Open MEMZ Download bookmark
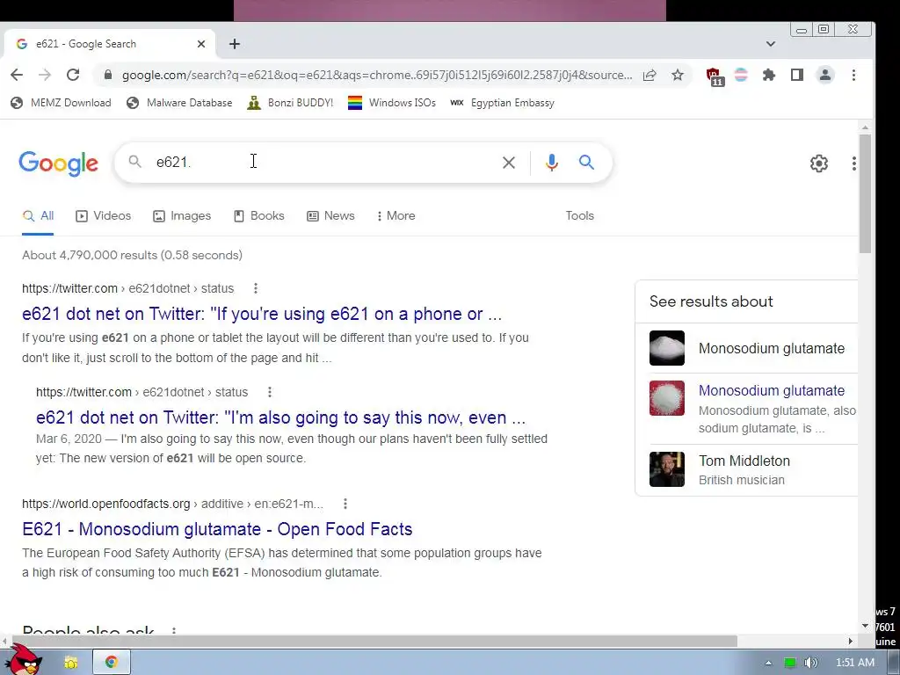The image size is (900, 675). 61,103
